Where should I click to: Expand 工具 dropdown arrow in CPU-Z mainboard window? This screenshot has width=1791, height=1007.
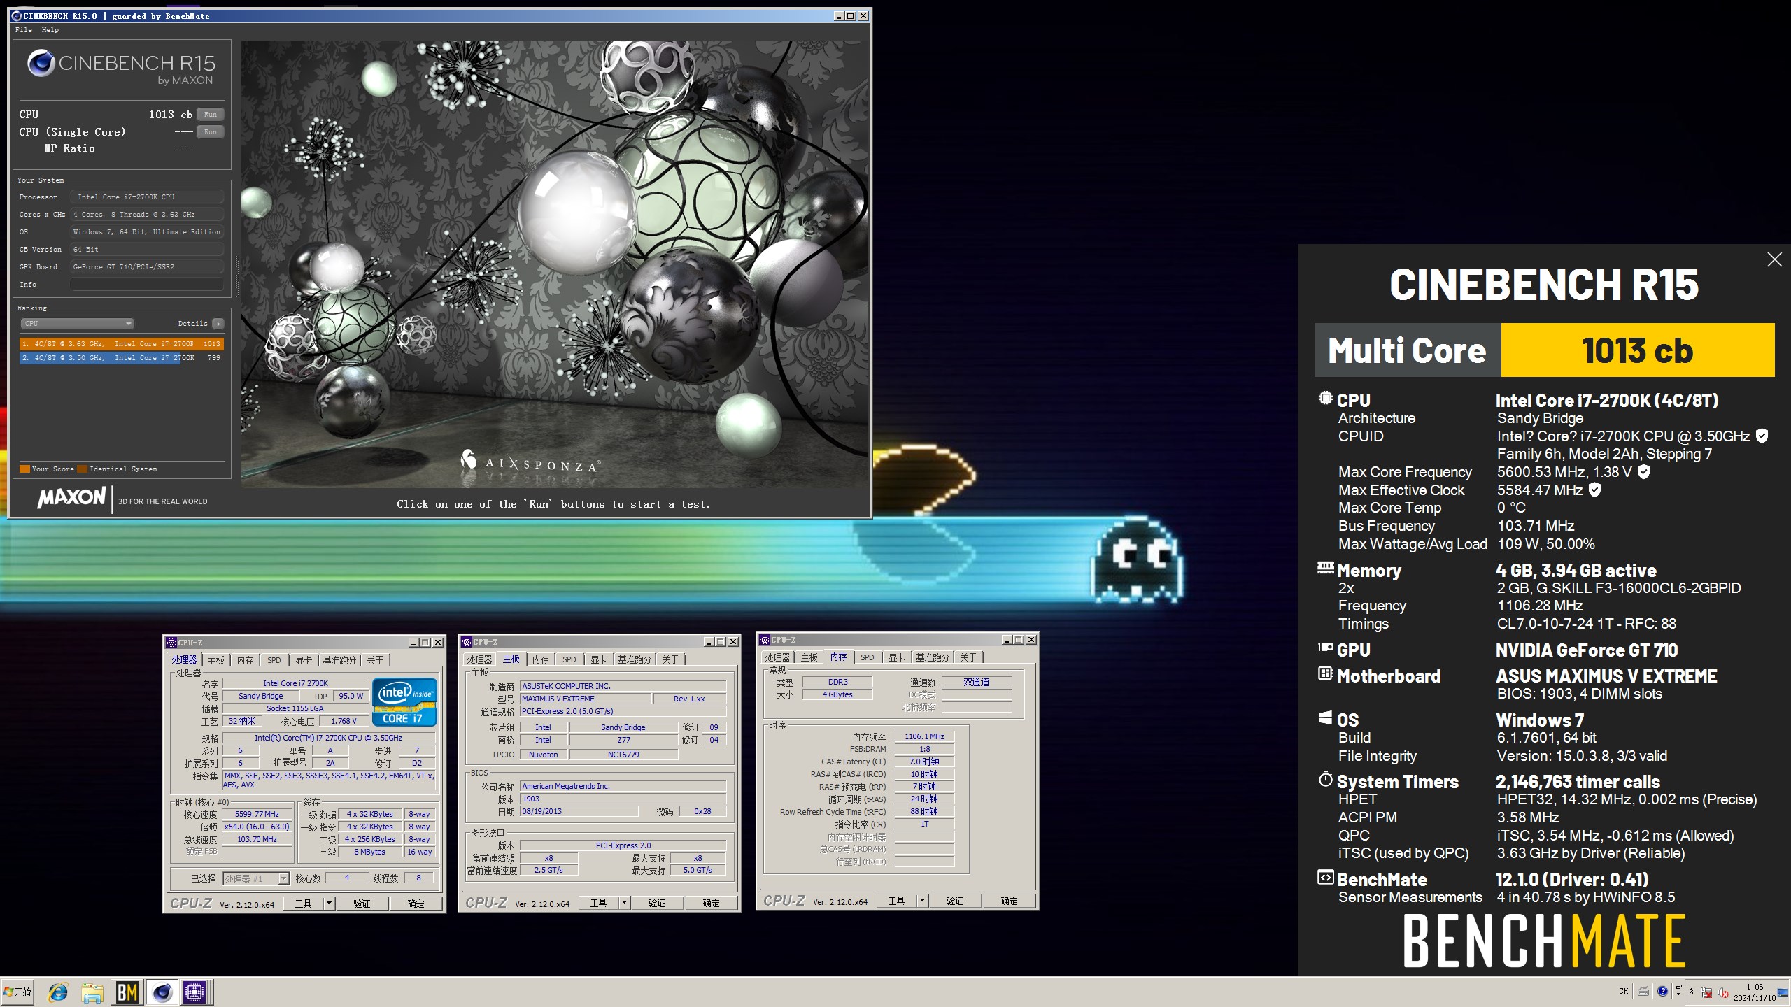pos(624,903)
